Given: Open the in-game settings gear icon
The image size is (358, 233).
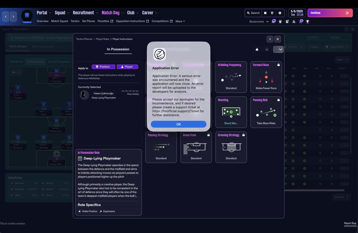Looking at the screenshot, I should point(280,13).
